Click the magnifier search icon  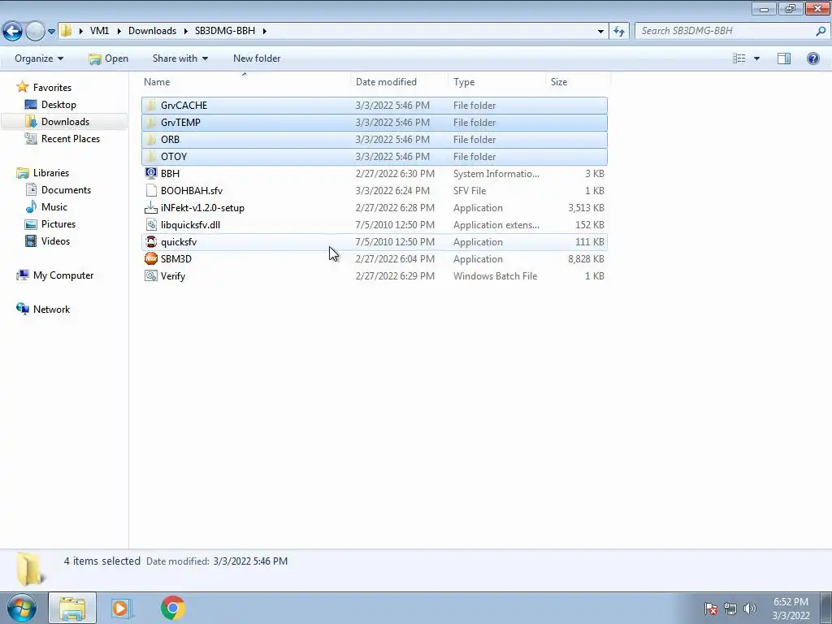point(821,31)
